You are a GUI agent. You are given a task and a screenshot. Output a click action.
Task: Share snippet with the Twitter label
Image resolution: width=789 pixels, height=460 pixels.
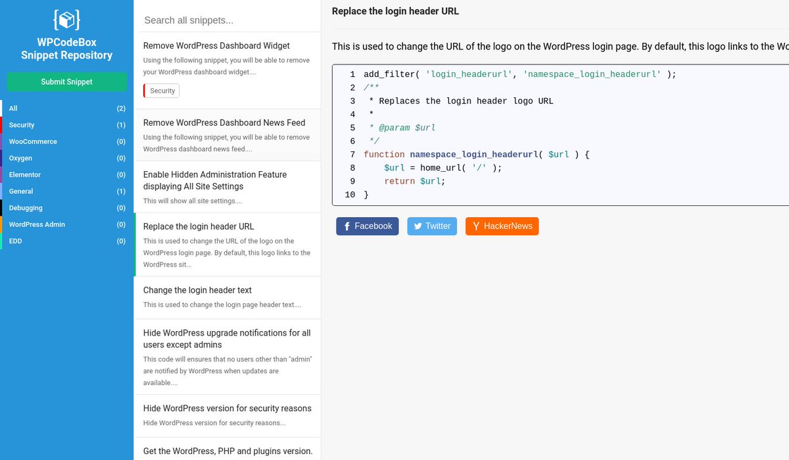438,226
